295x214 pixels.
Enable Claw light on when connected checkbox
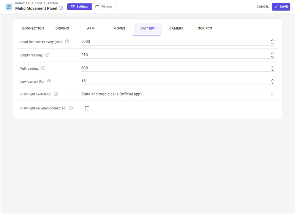(87, 108)
